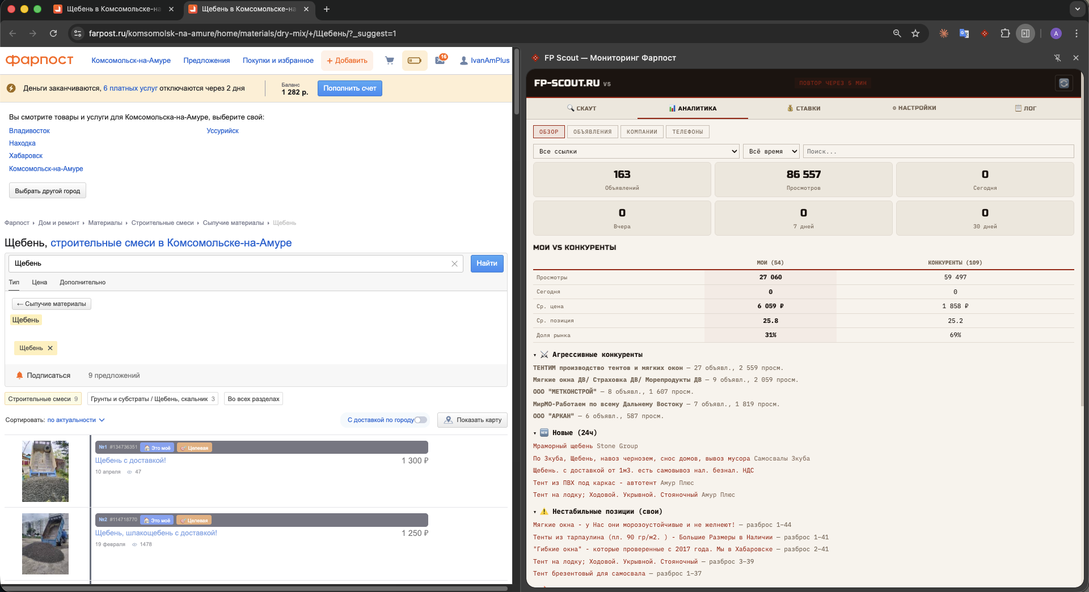Open the Владивосток city link
This screenshot has width=1089, height=592.
pos(29,131)
